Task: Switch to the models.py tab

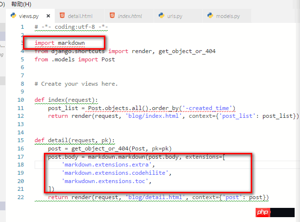Action: click(228, 16)
